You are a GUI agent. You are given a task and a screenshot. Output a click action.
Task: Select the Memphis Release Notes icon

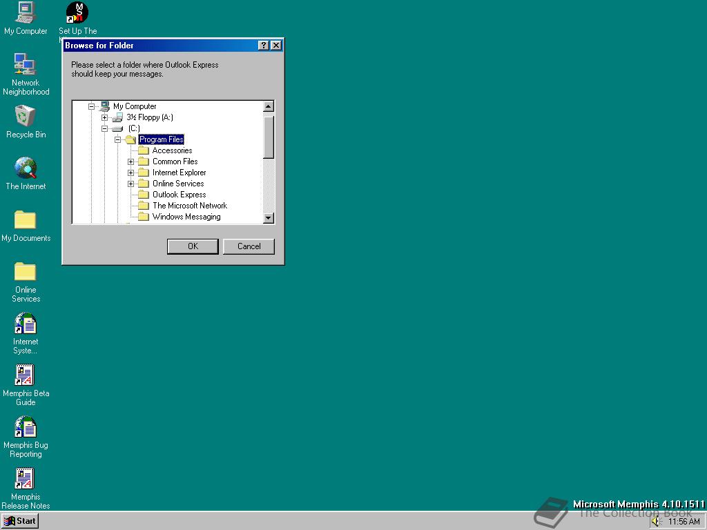click(26, 479)
